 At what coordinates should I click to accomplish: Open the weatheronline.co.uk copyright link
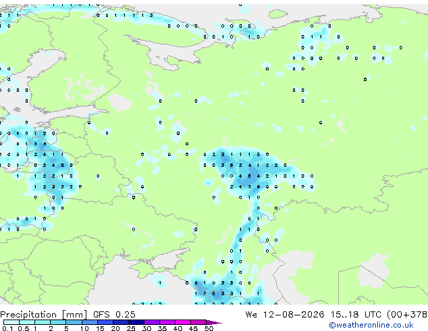[x=371, y=325]
